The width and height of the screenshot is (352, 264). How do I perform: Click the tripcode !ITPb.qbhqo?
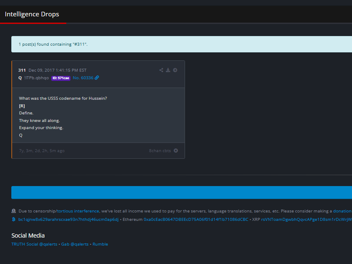[x=37, y=78]
